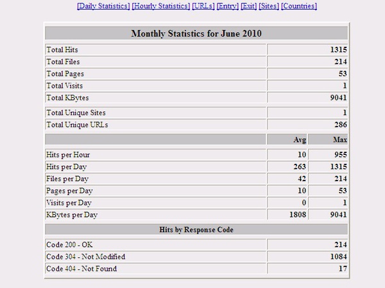Click the Code 404 value 17

point(343,269)
